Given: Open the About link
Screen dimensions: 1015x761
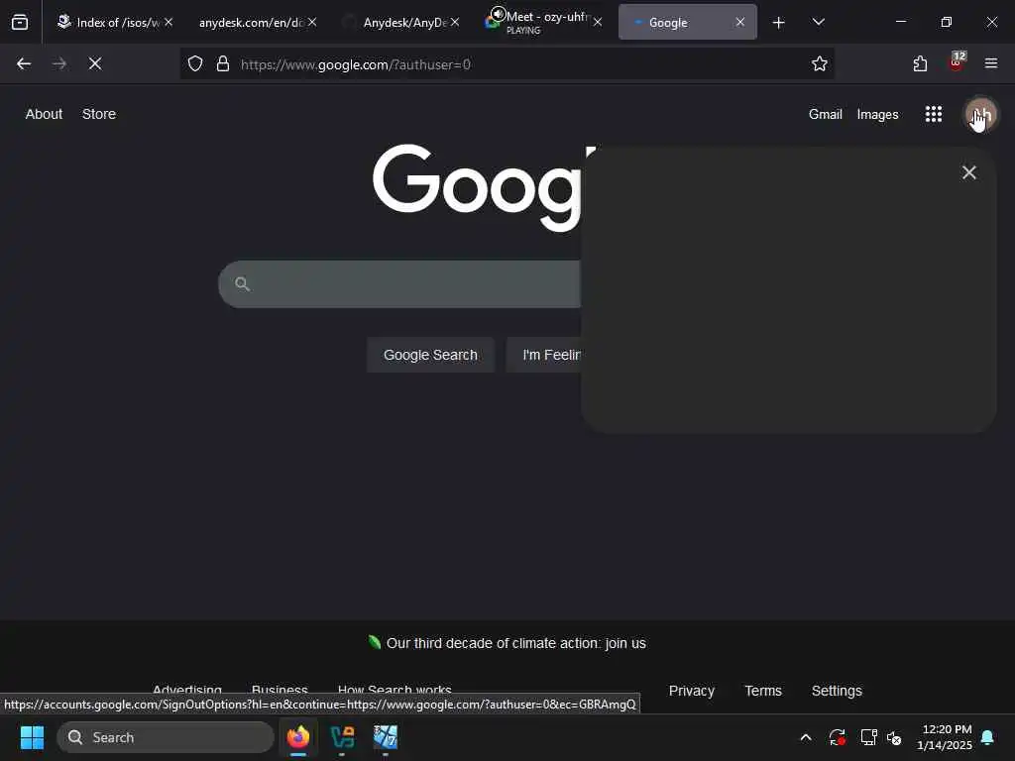Looking at the screenshot, I should [x=44, y=114].
